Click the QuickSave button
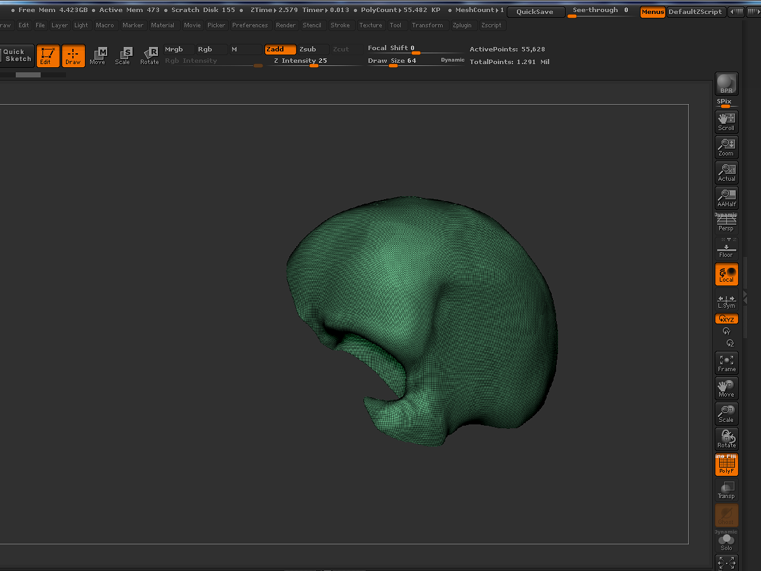This screenshot has height=571, width=761. (x=535, y=11)
